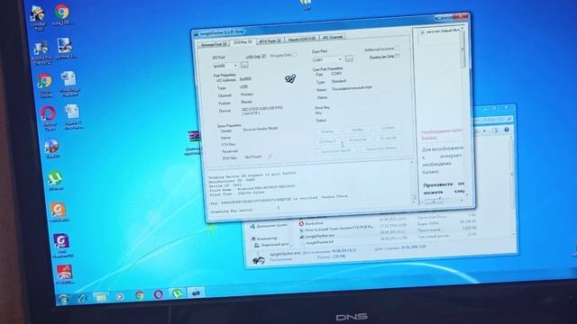Toggle the USB Only checkbox

point(263,56)
